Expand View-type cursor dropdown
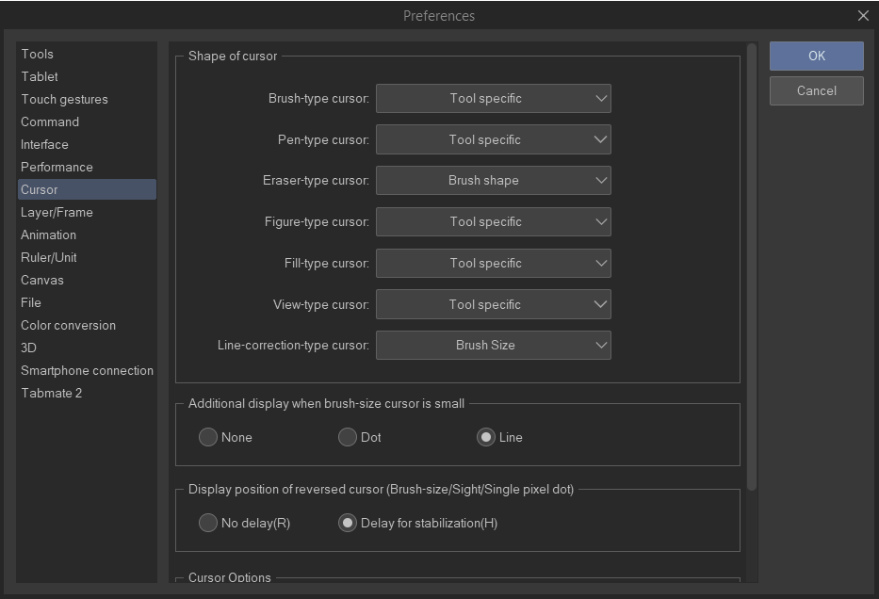This screenshot has height=599, width=879. coord(494,304)
